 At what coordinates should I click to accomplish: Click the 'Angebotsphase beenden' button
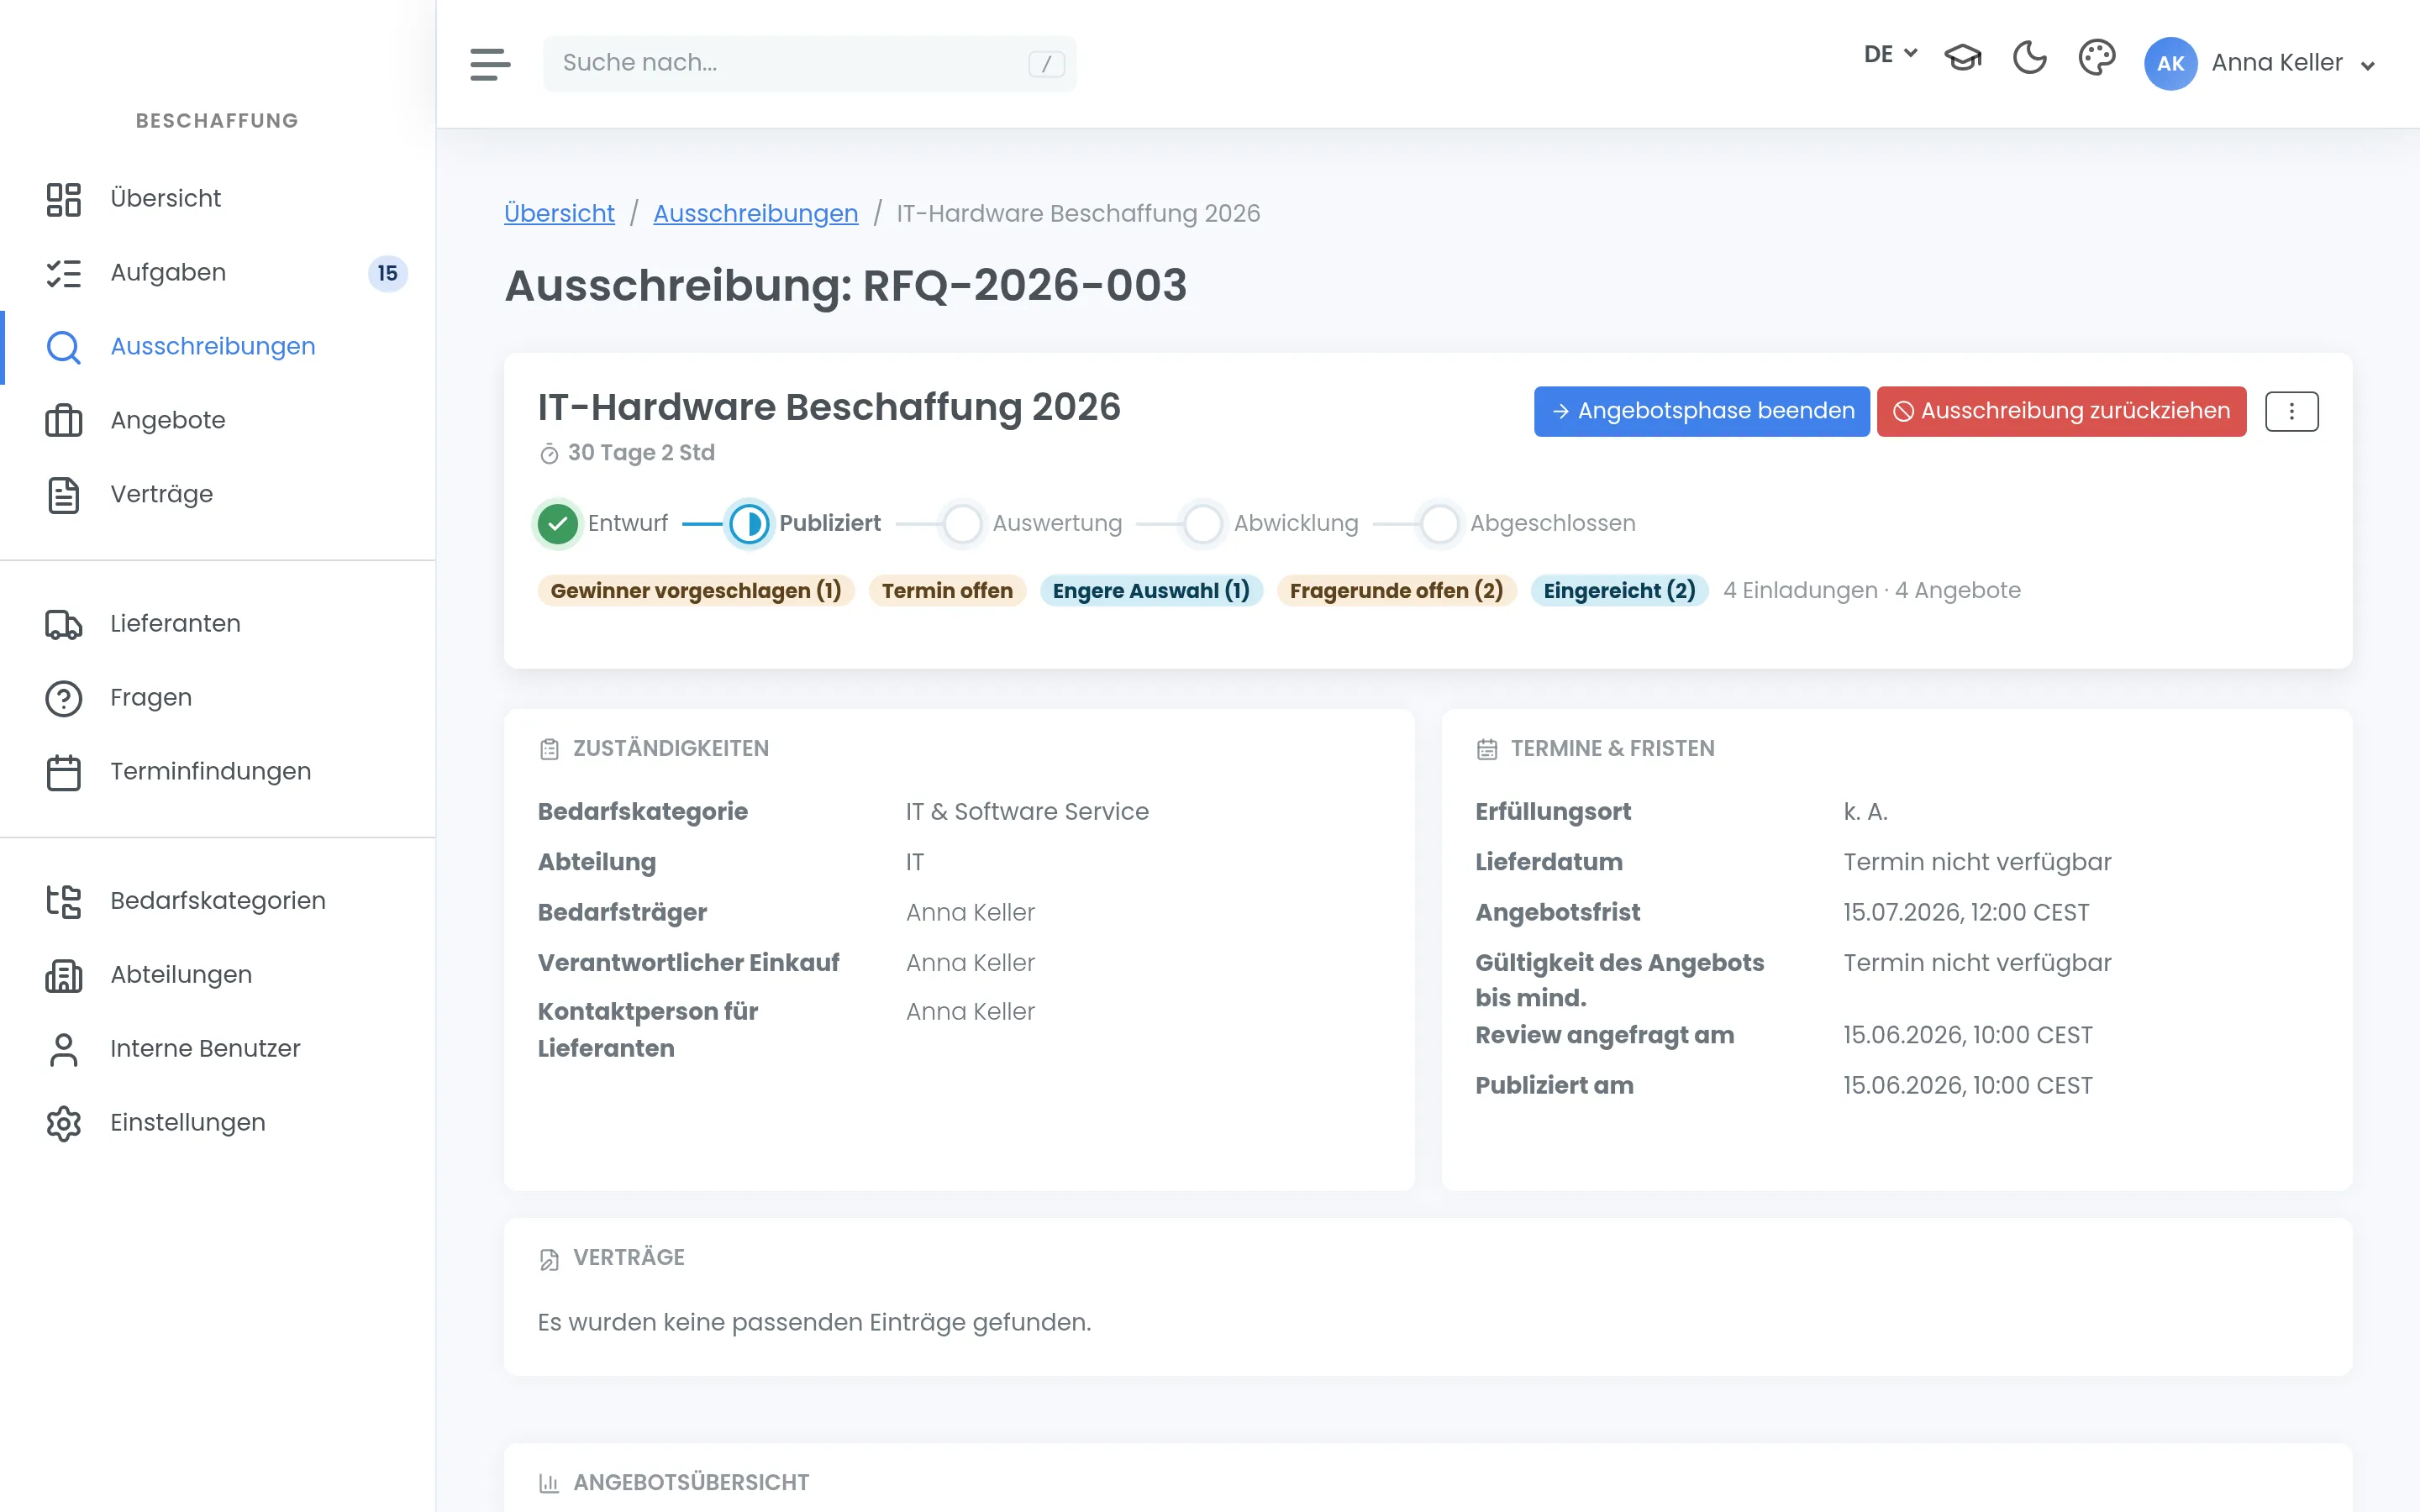[x=1701, y=411]
